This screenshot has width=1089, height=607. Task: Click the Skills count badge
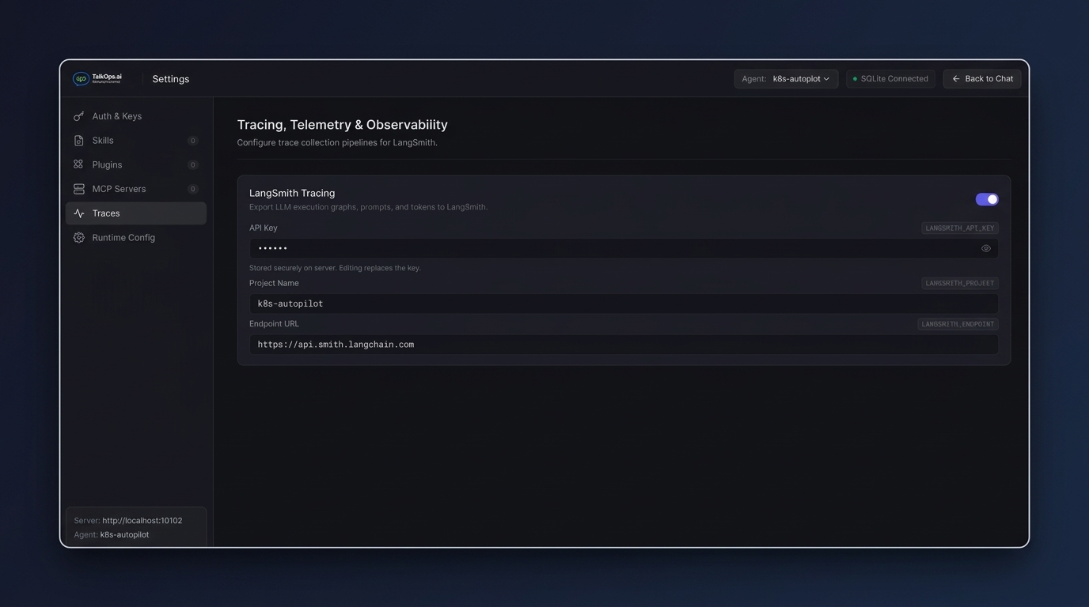192,141
